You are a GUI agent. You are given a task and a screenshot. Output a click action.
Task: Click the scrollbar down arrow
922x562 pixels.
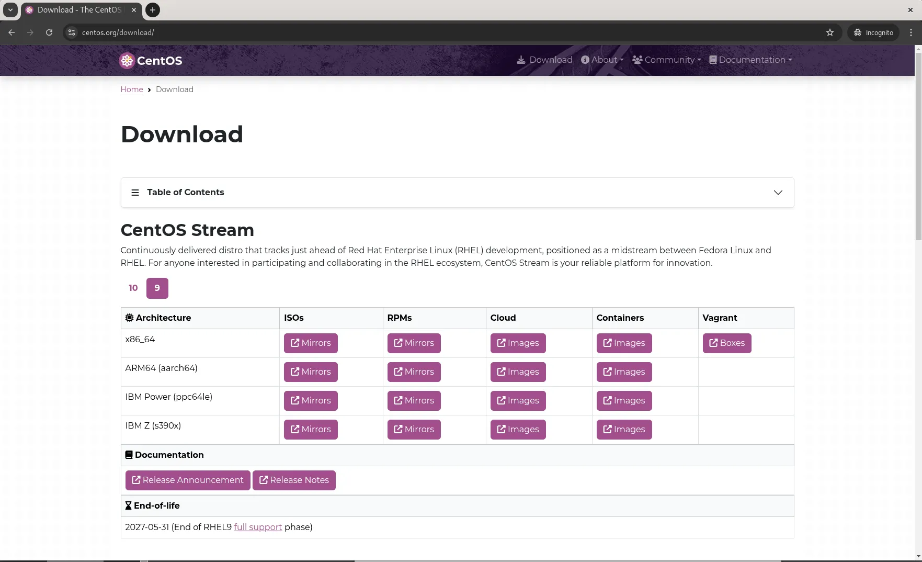[918, 556]
